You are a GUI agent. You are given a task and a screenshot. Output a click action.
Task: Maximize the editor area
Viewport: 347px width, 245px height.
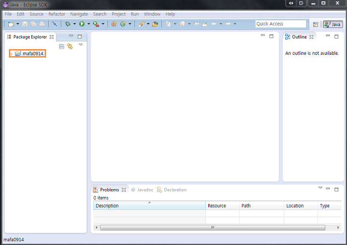pyautogui.click(x=271, y=36)
